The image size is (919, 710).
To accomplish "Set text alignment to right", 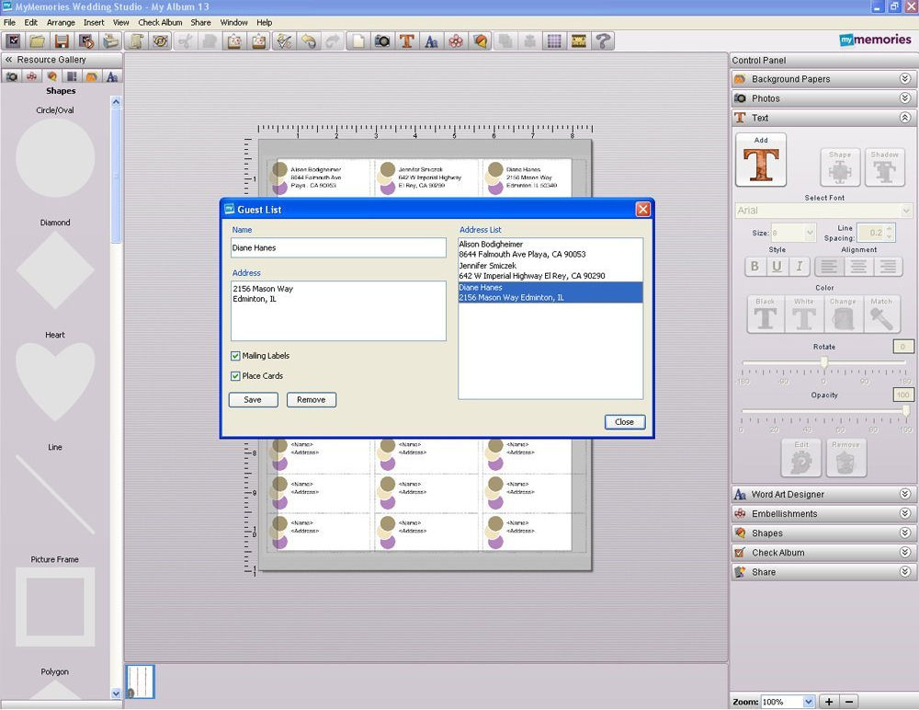I will click(888, 267).
